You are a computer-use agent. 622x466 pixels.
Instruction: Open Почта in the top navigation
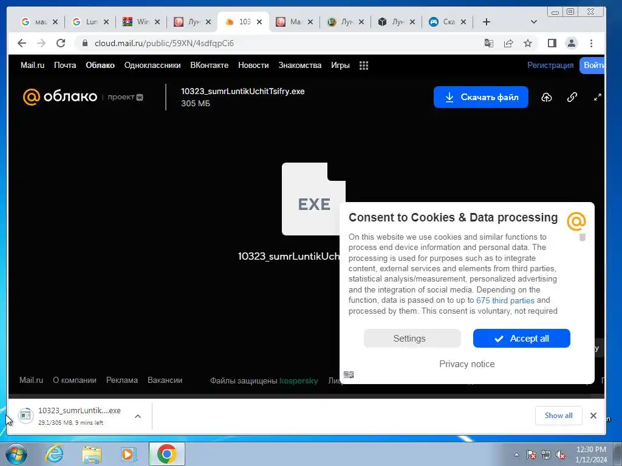(65, 66)
